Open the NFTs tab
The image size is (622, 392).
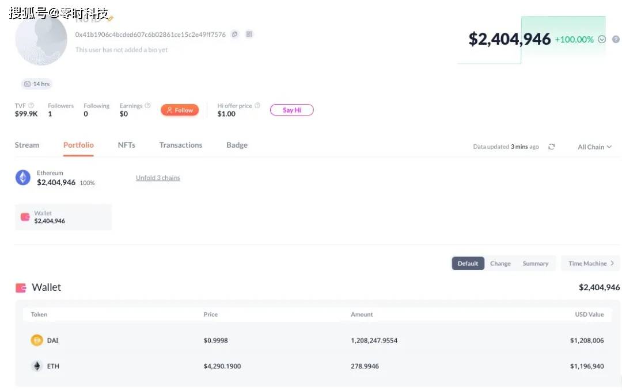point(127,145)
